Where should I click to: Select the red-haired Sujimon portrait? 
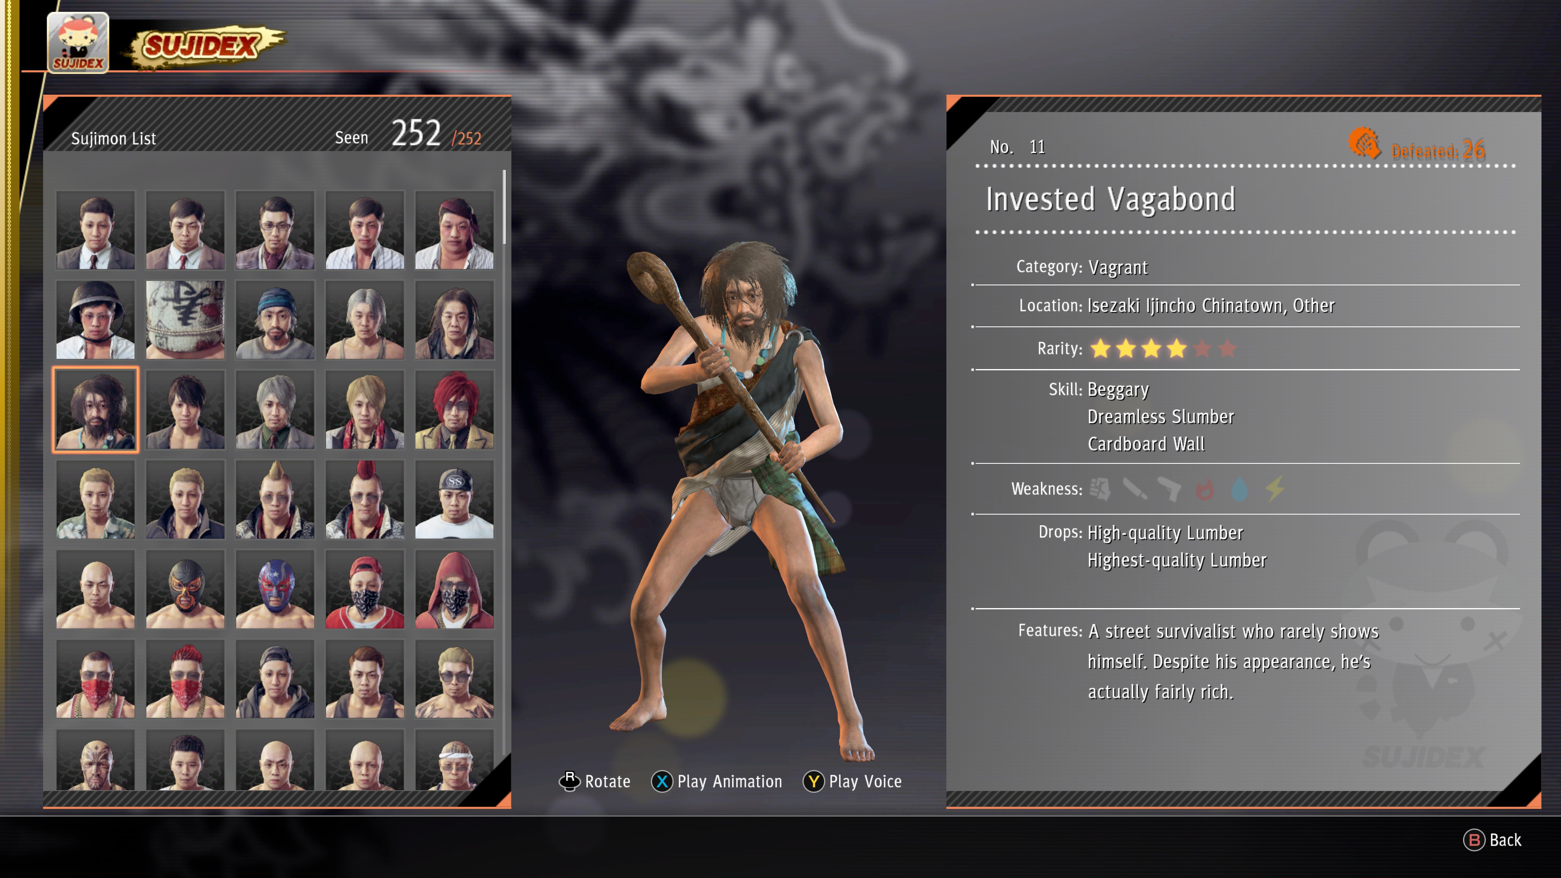click(454, 410)
